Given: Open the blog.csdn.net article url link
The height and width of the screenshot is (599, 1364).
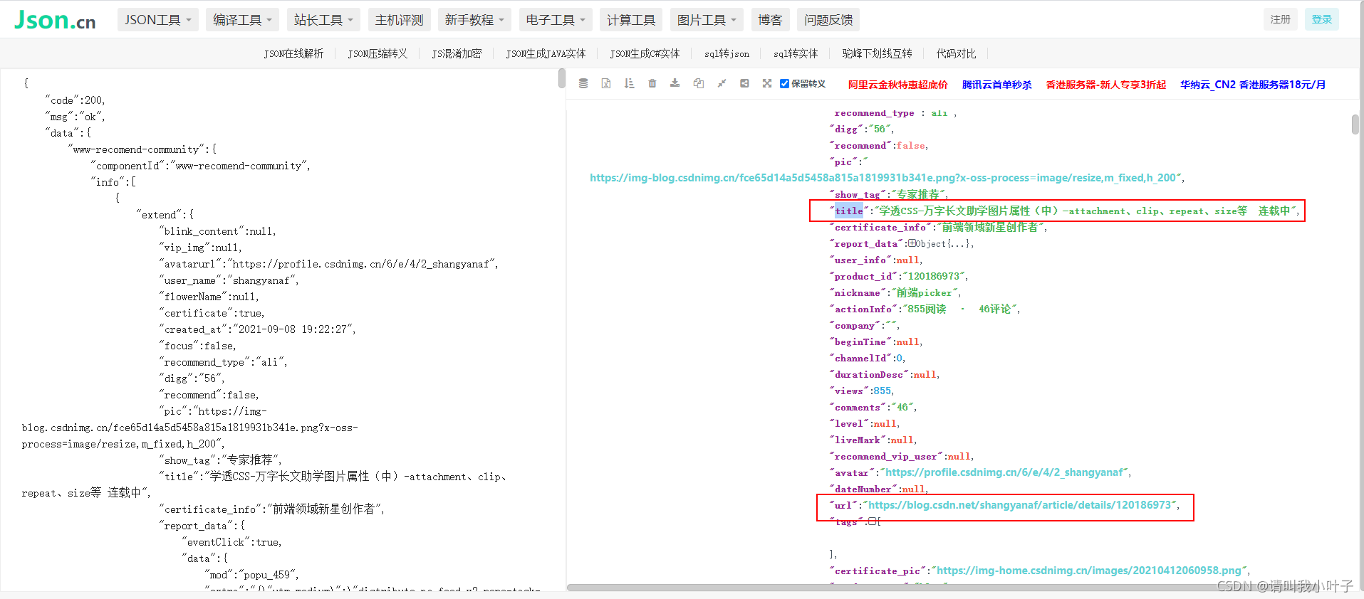Looking at the screenshot, I should click(1019, 505).
